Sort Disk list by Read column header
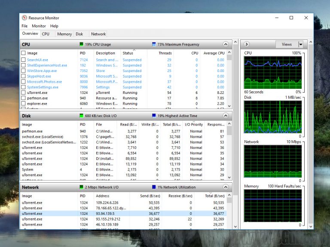Viewport: 330px width, 247px height. tap(128, 124)
